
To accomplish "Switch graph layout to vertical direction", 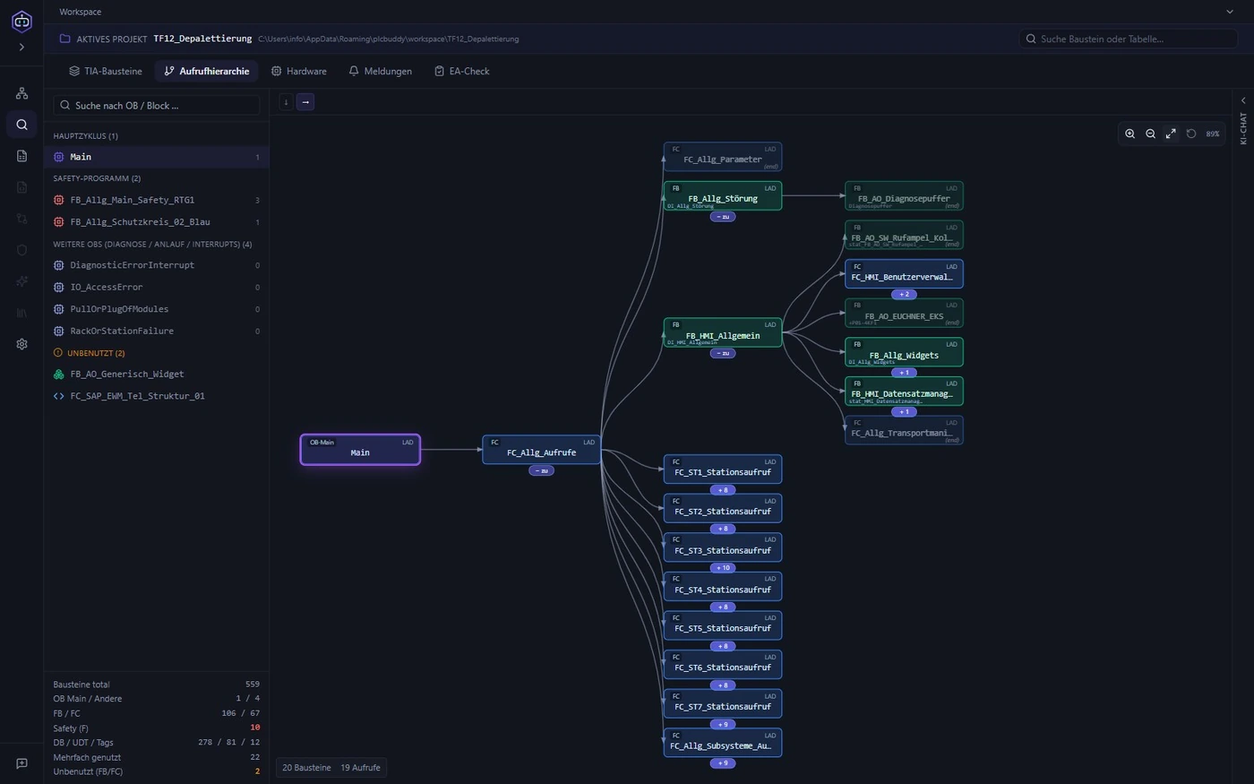I will pyautogui.click(x=286, y=102).
